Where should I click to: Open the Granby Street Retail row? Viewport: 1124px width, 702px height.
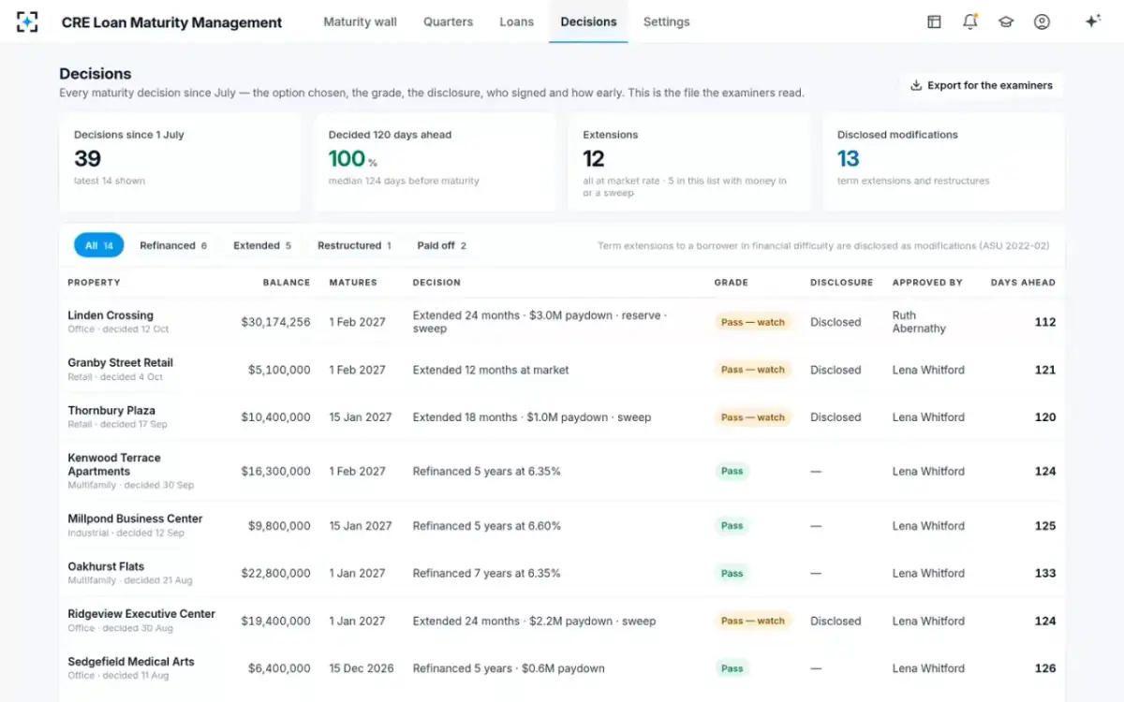[x=562, y=370]
